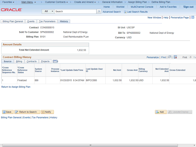Switch to the Events tab
The height and width of the screenshot is (147, 196).
(x=31, y=21)
